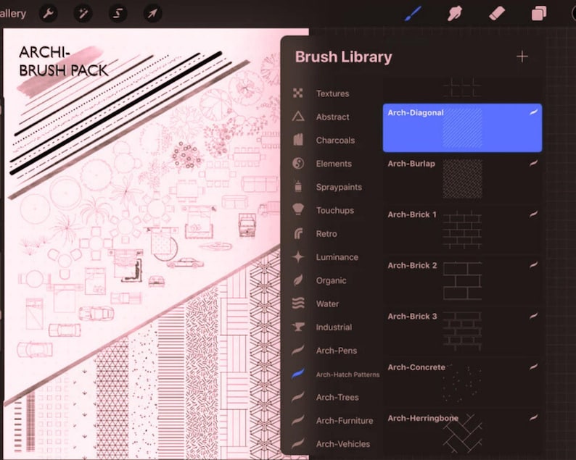Open the Actions wrench menu

click(48, 14)
